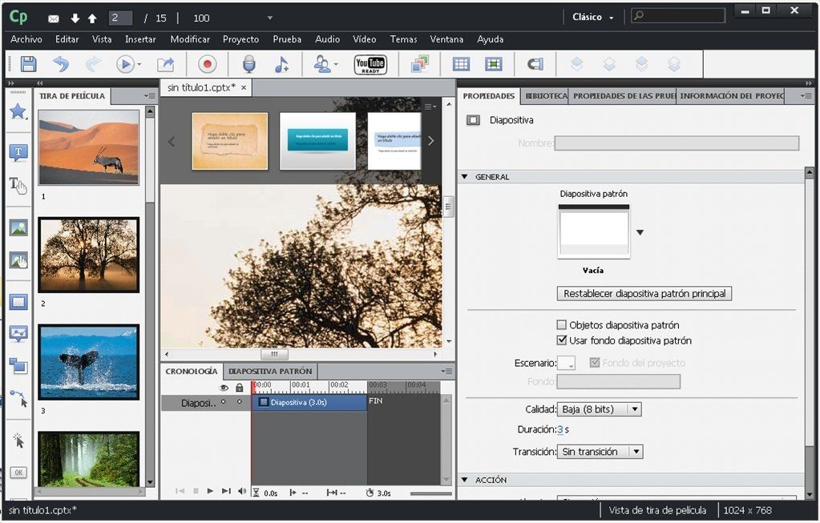Click the music note background audio icon
The image size is (820, 523).
pyautogui.click(x=281, y=64)
